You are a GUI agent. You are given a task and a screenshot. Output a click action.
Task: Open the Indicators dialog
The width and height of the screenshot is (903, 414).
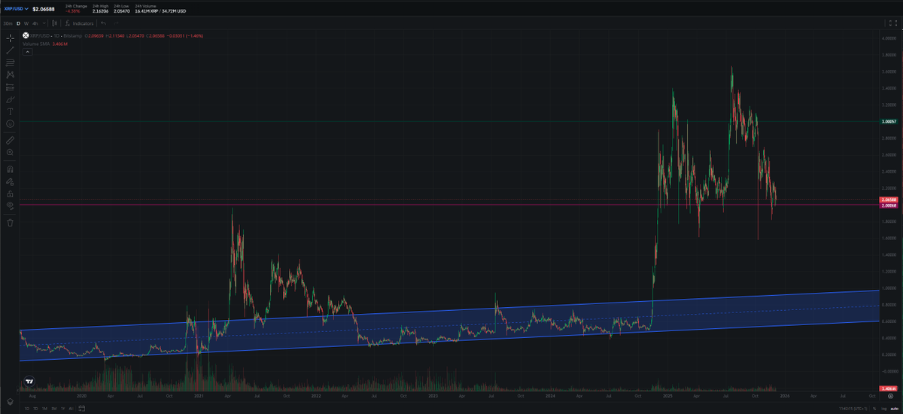point(79,23)
